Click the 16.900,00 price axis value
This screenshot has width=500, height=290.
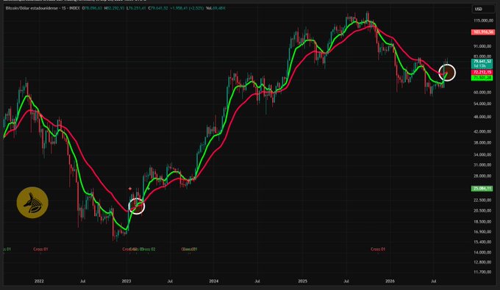(482, 232)
